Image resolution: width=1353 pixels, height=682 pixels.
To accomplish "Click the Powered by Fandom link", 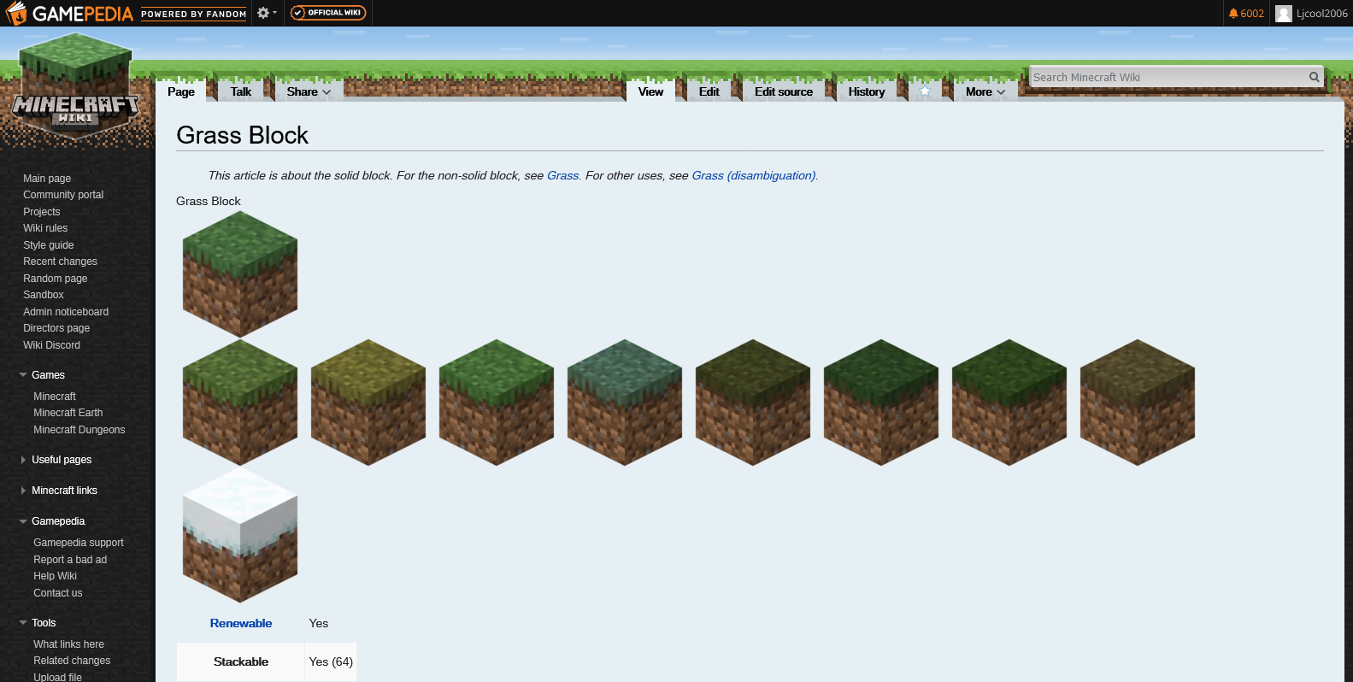I will [194, 15].
